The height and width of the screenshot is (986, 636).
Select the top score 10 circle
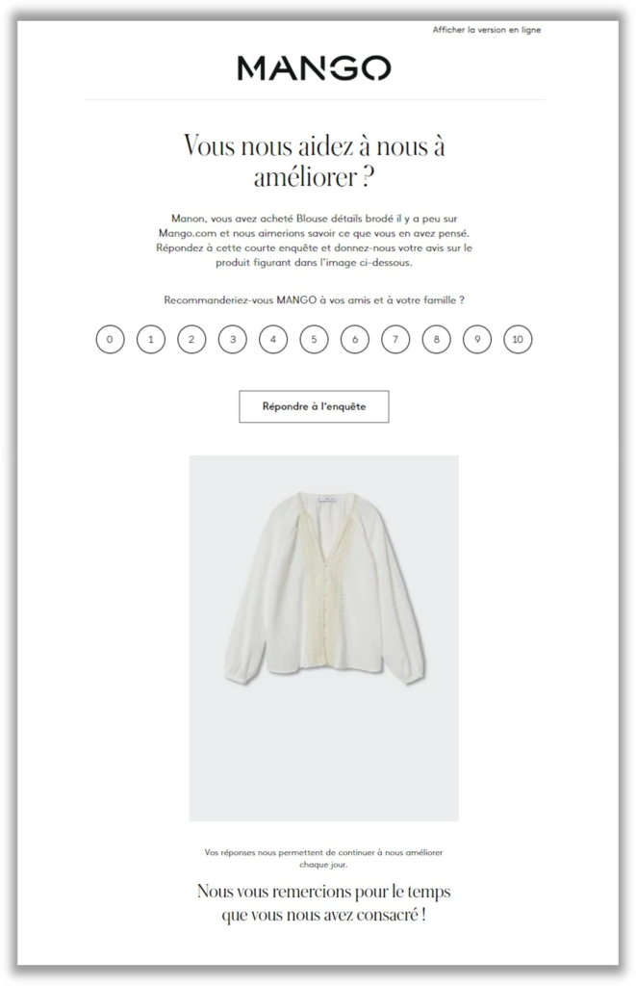coord(518,340)
